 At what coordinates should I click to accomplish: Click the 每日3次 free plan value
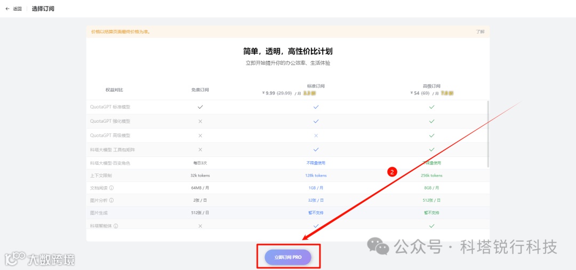200,163
